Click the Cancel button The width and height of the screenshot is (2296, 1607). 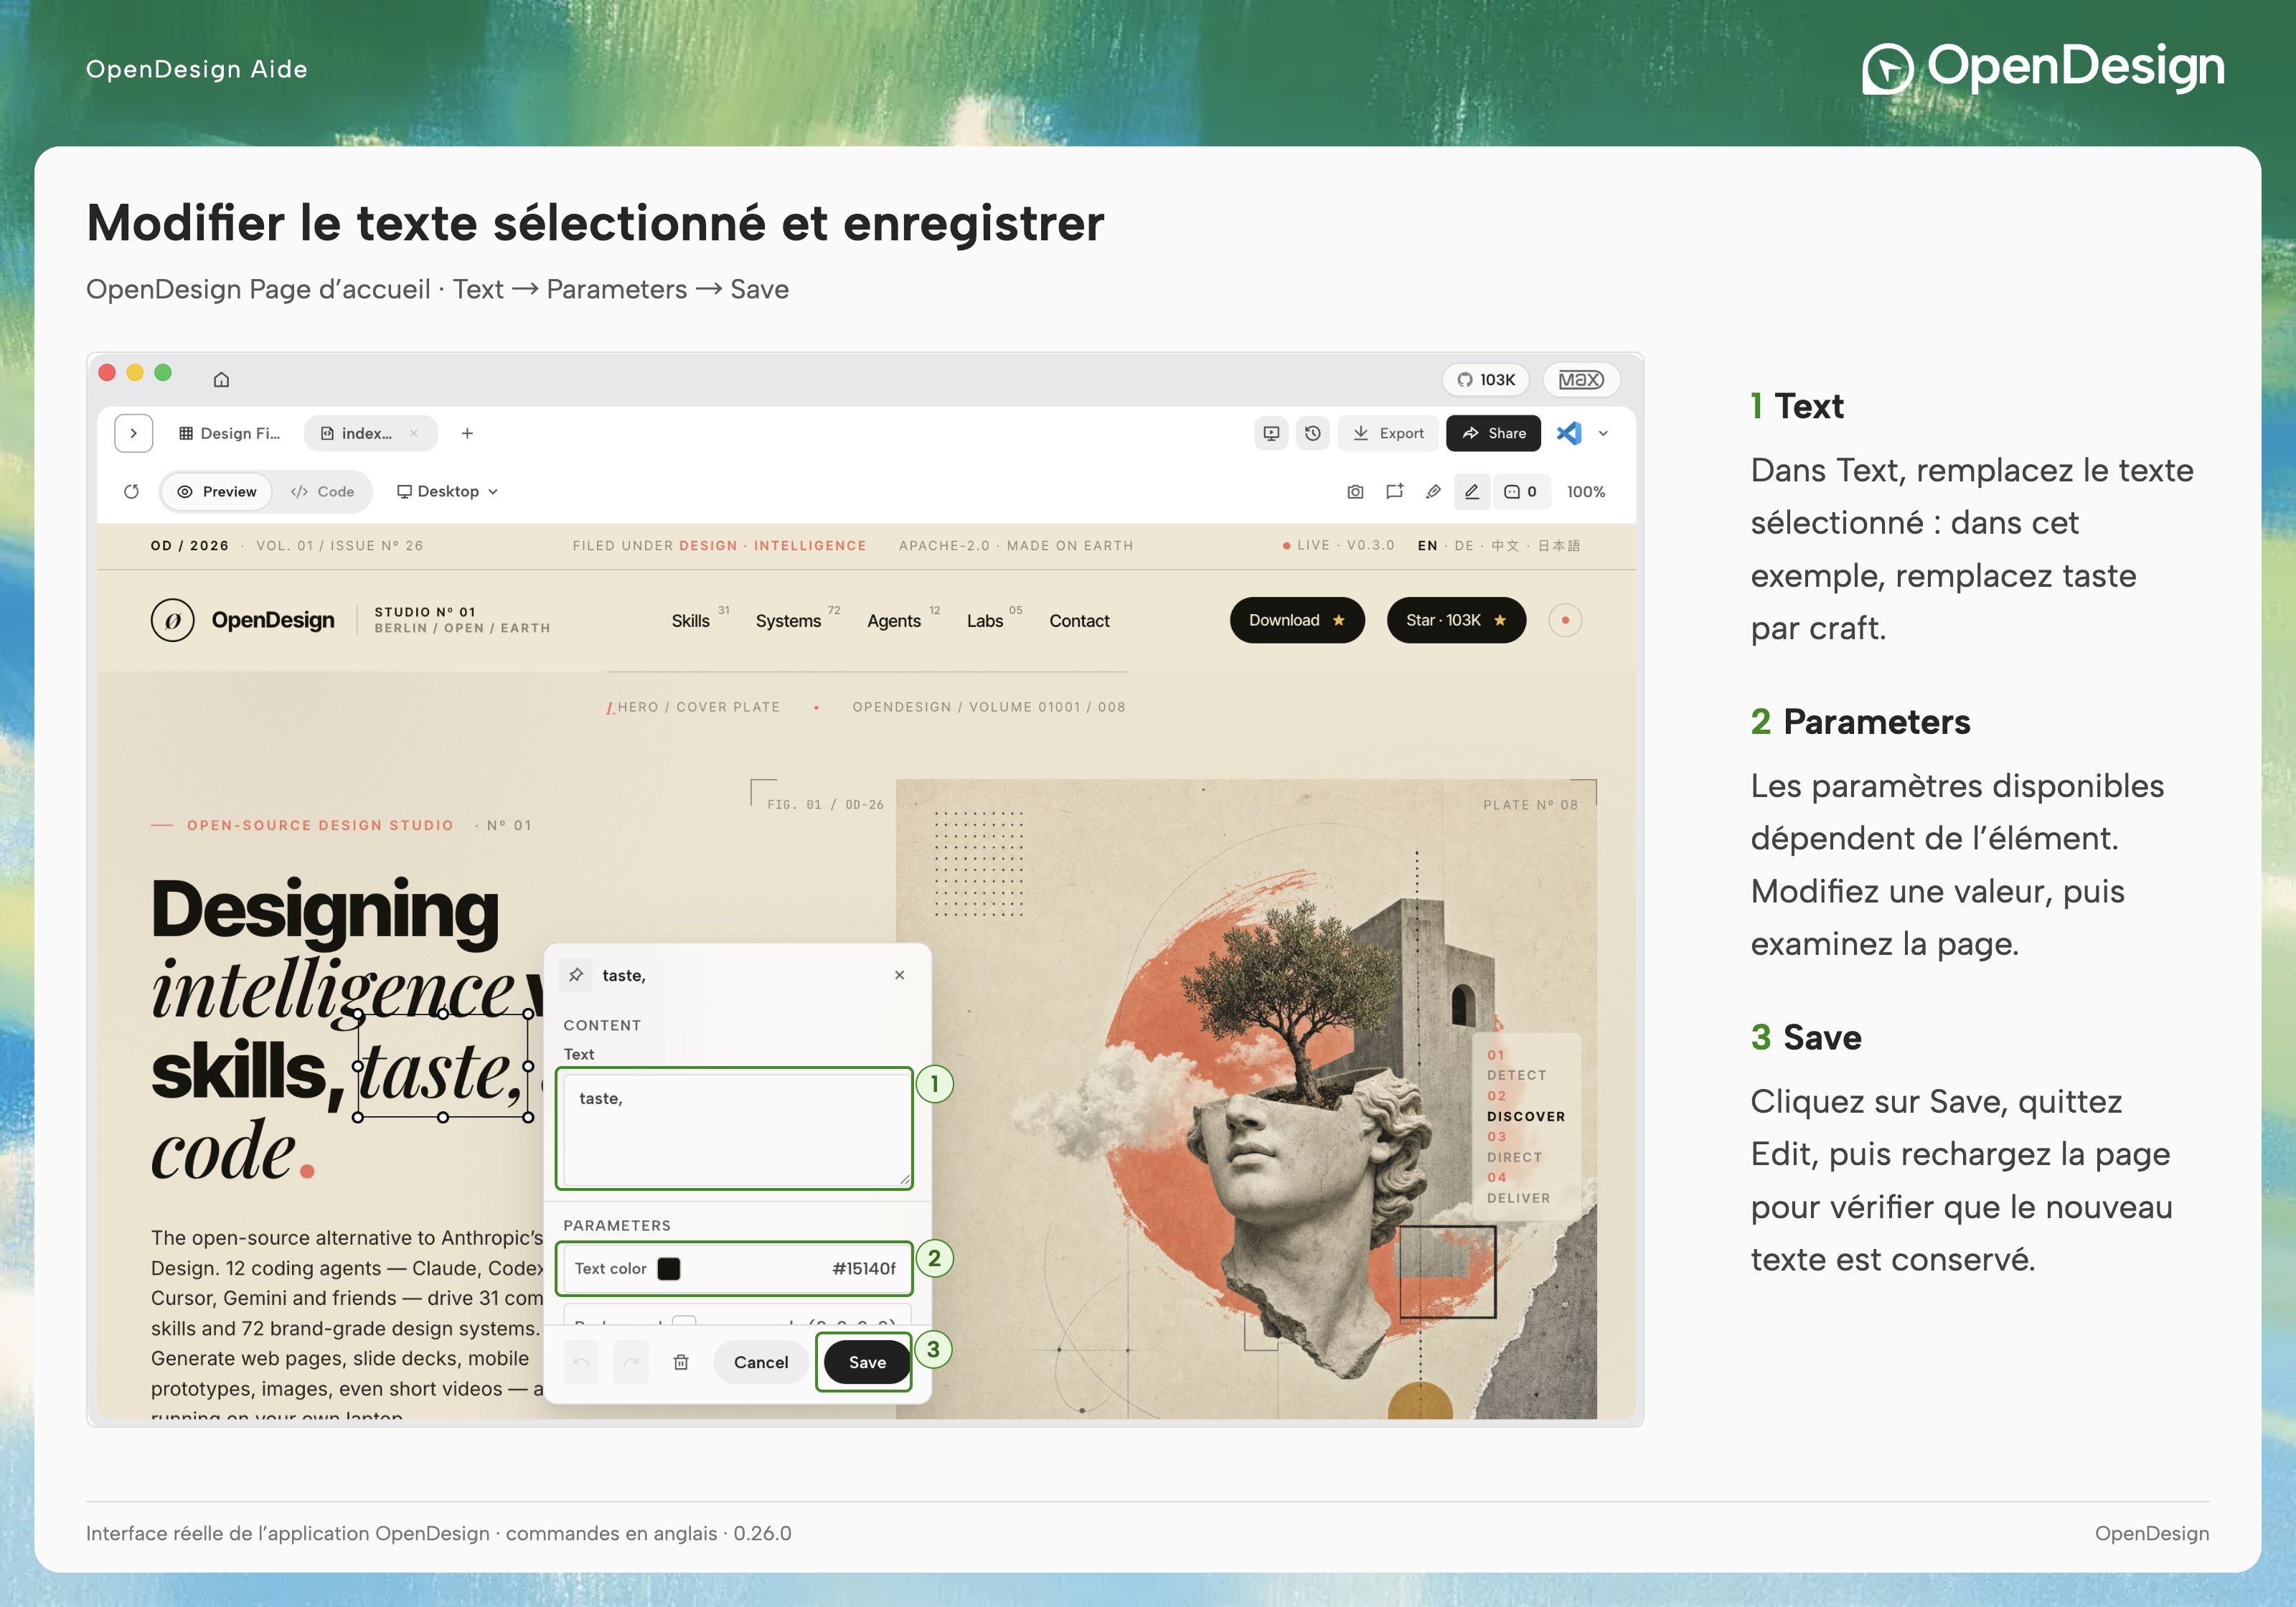point(760,1362)
